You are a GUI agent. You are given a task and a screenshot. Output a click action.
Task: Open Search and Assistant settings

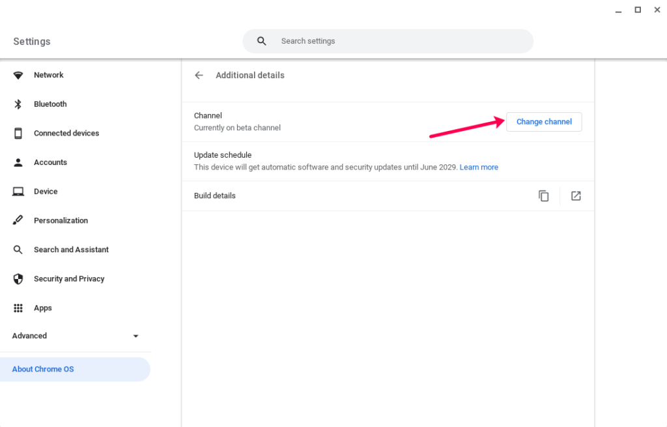71,250
